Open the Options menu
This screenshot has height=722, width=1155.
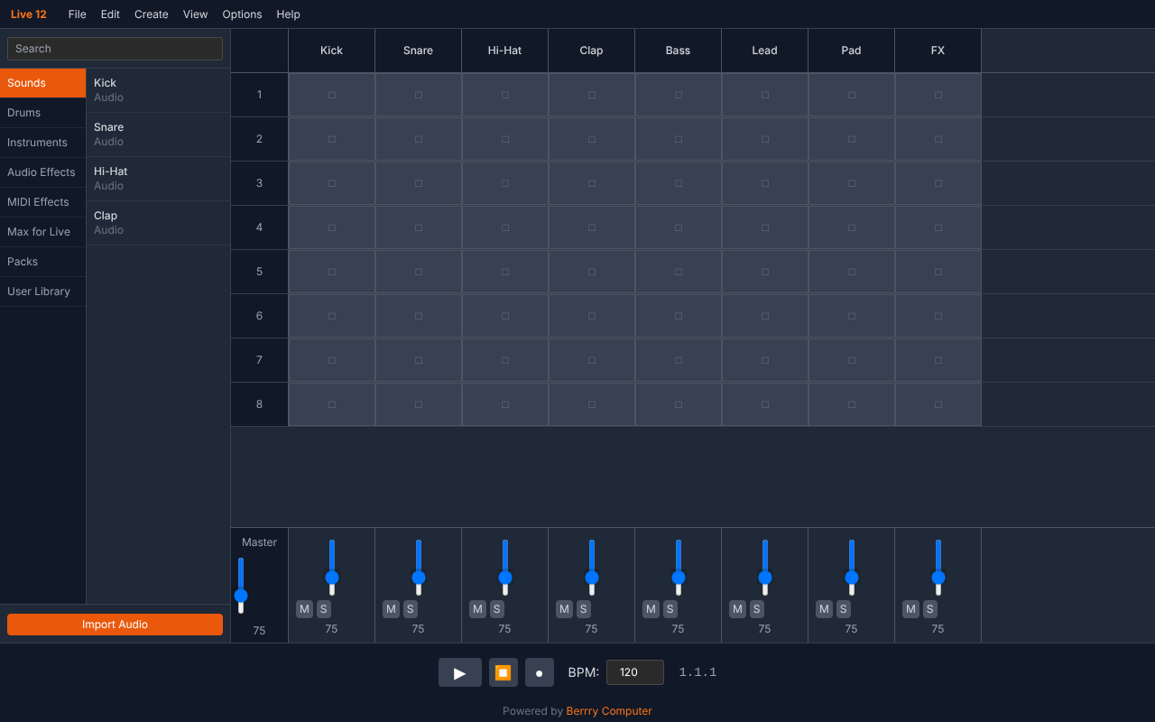(x=242, y=14)
